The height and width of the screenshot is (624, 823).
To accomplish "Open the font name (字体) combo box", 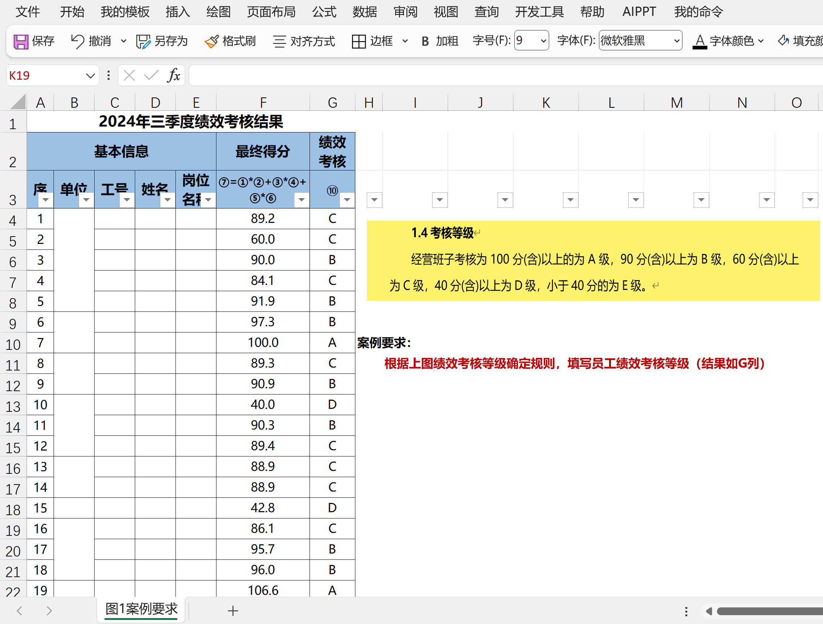I will (640, 40).
